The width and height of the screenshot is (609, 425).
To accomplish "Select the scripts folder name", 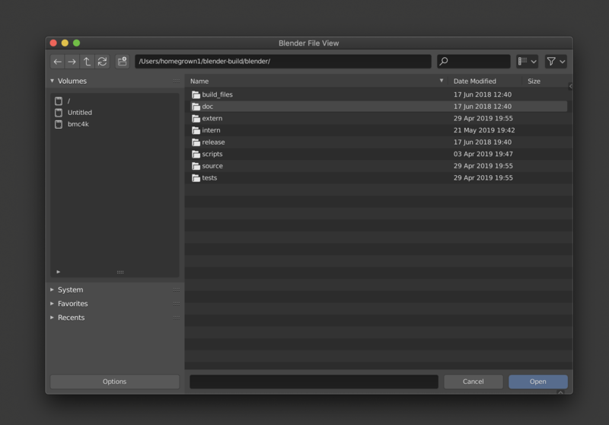I will coord(212,154).
